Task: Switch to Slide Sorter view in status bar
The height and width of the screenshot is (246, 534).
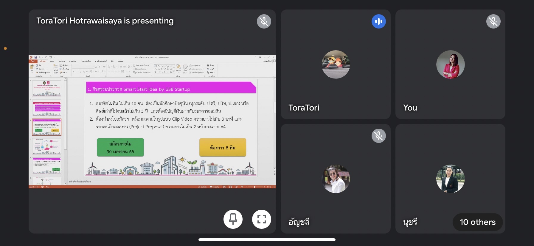Action: pos(230,187)
